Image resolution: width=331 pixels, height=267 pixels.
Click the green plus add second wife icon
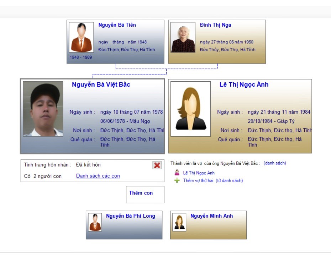point(177,180)
